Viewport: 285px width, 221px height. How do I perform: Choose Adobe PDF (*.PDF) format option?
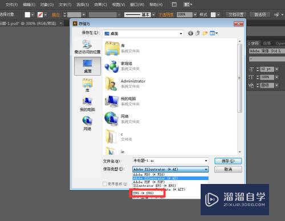point(170,182)
